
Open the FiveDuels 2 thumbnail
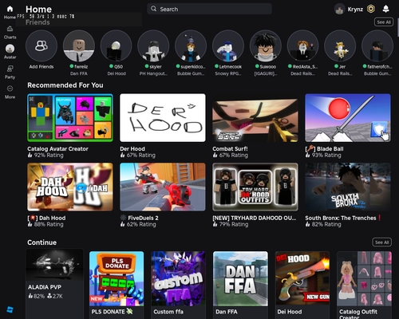[x=163, y=187]
